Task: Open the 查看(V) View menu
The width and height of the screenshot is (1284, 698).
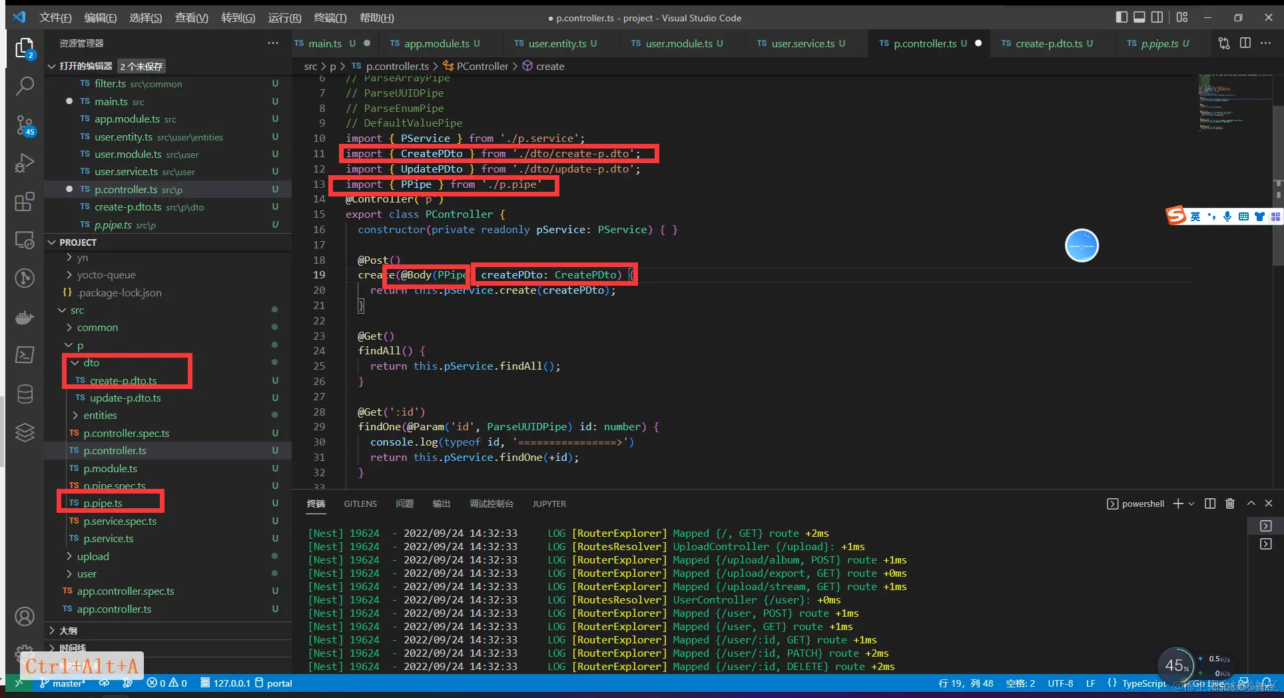Action: coord(191,18)
